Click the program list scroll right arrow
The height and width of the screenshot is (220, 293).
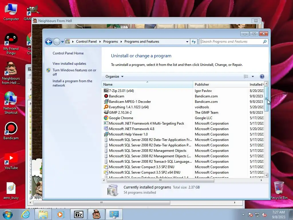coord(262,180)
